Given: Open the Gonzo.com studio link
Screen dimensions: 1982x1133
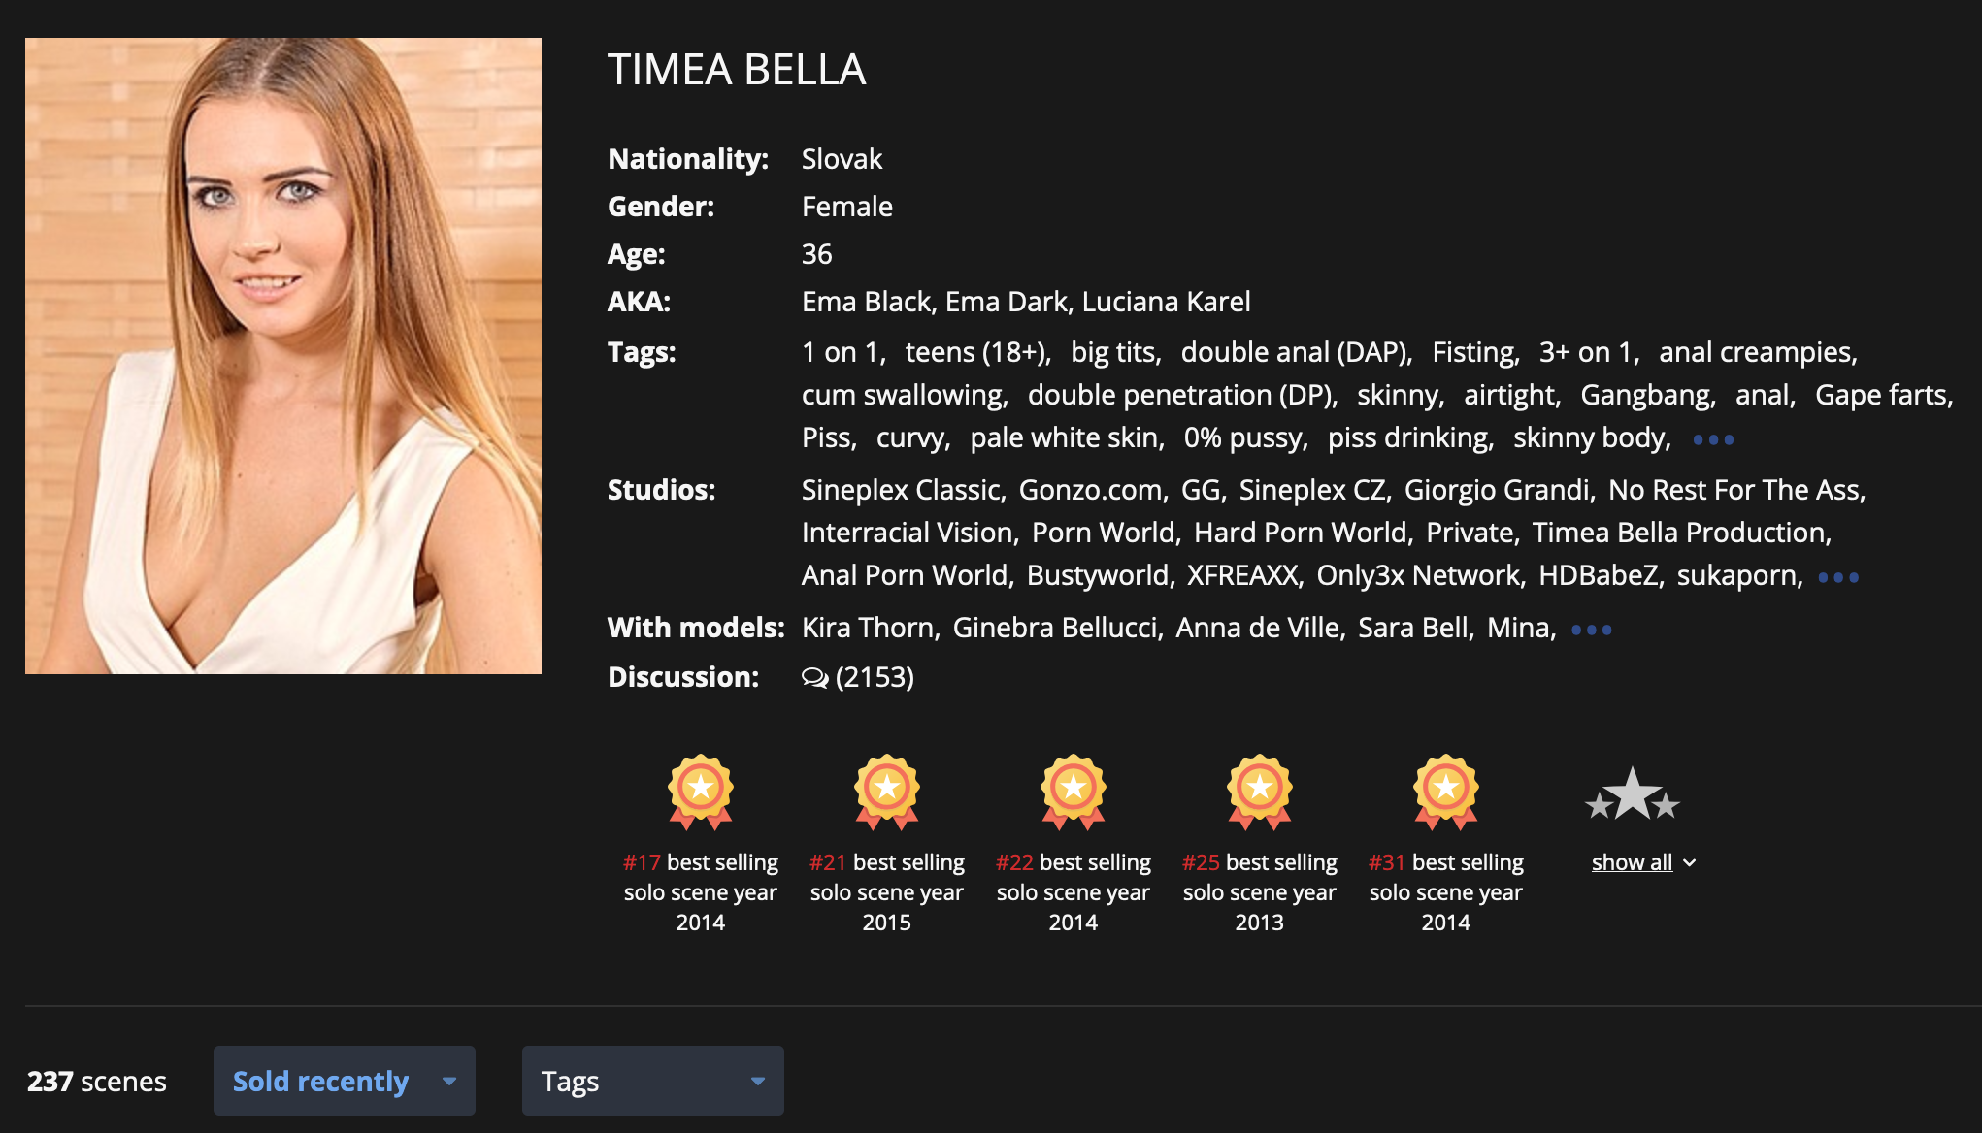Looking at the screenshot, I should coord(1092,490).
